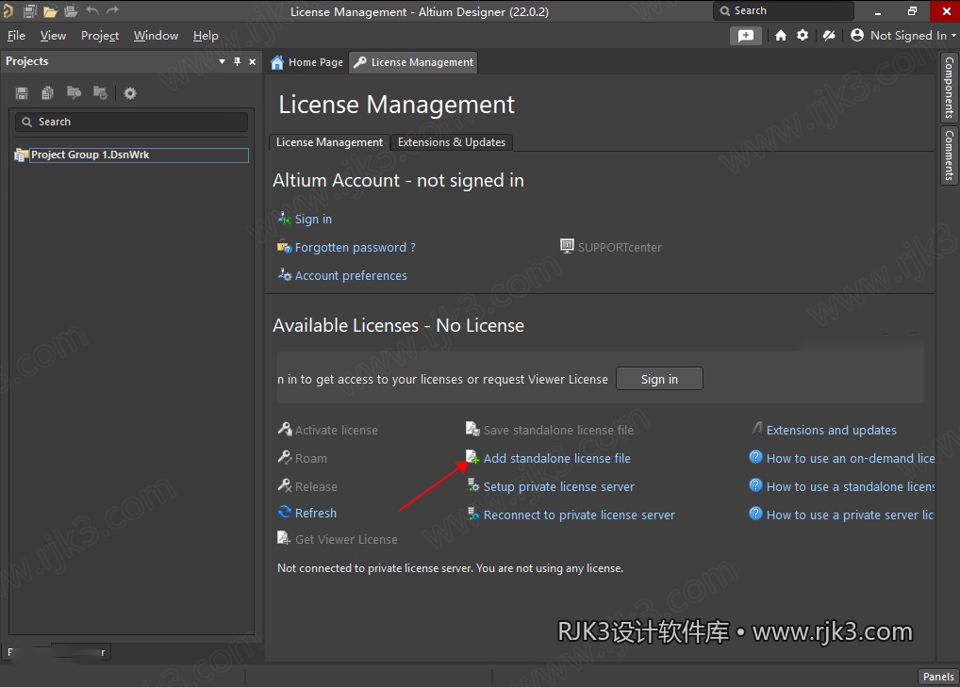Click the greyed Save standalone license file option
The image size is (960, 687).
[558, 430]
